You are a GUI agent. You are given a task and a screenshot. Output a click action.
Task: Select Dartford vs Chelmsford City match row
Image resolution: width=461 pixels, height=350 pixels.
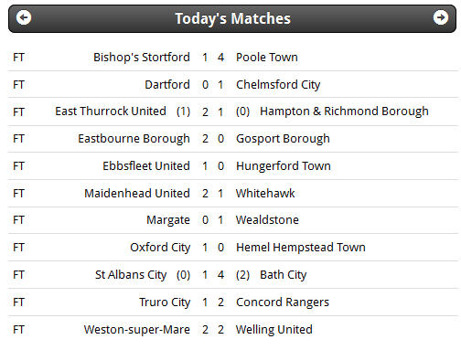tap(232, 84)
